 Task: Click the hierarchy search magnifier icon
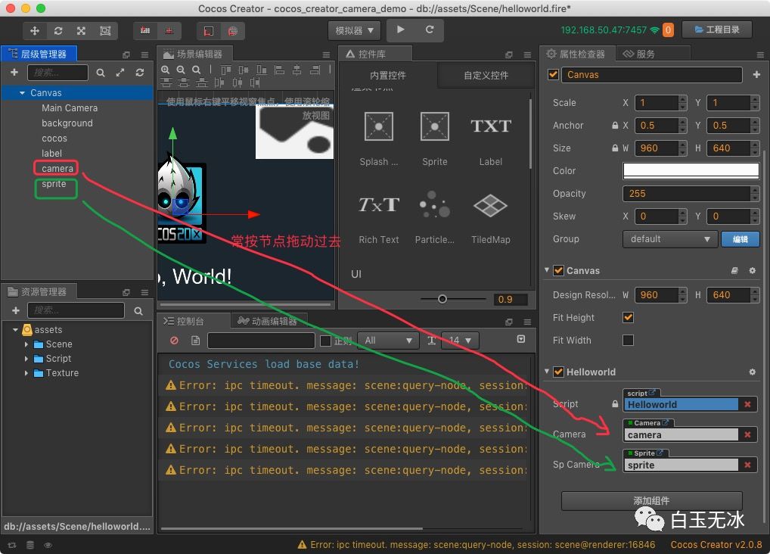[x=100, y=73]
